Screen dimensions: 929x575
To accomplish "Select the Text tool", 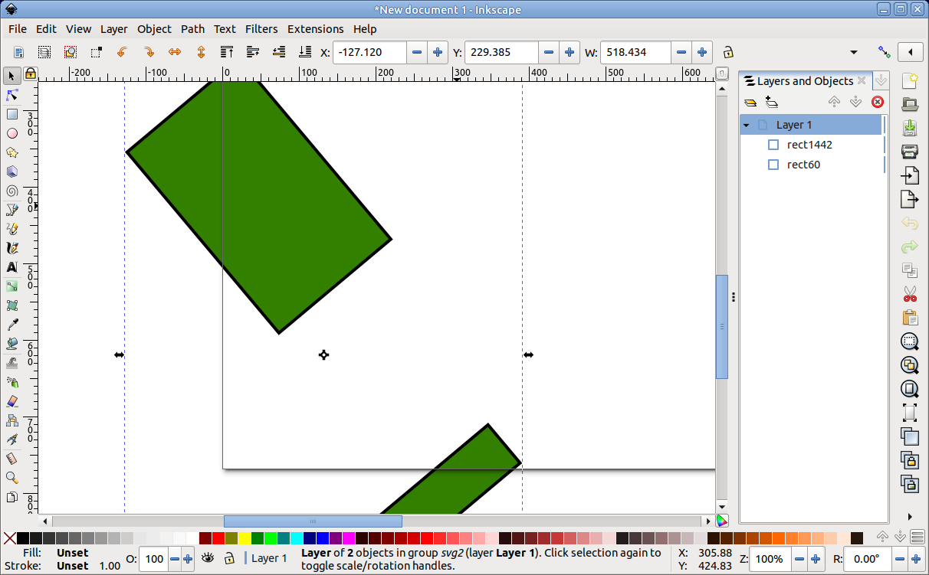I will coord(11,267).
